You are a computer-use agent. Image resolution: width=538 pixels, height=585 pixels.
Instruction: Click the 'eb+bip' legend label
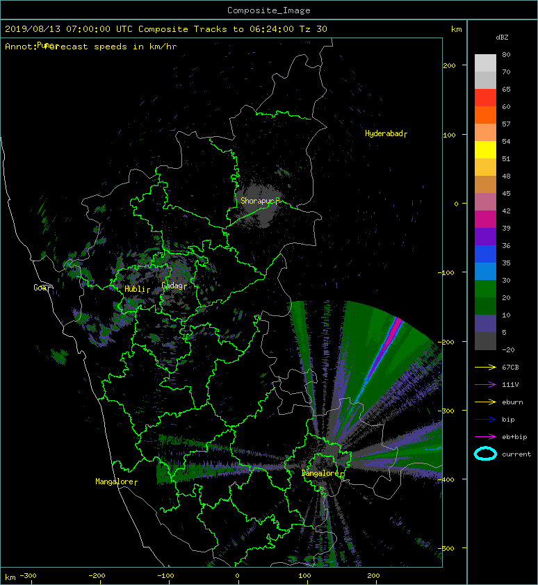(x=514, y=437)
